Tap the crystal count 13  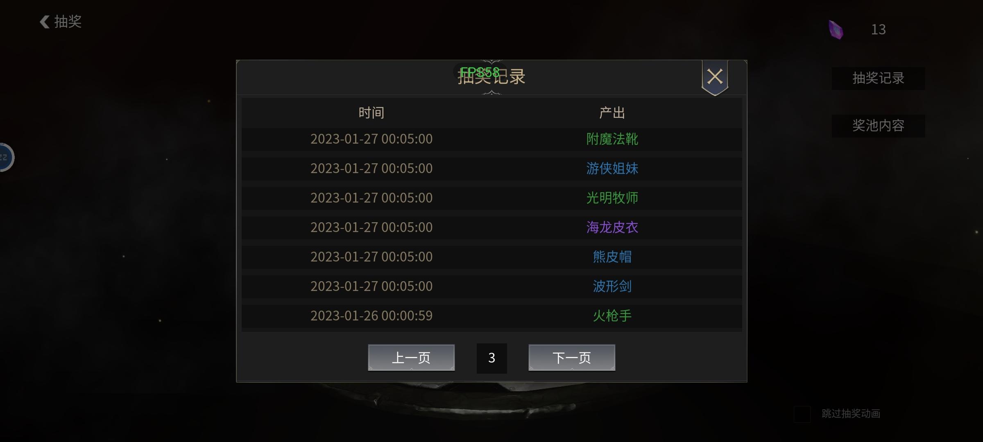point(878,29)
